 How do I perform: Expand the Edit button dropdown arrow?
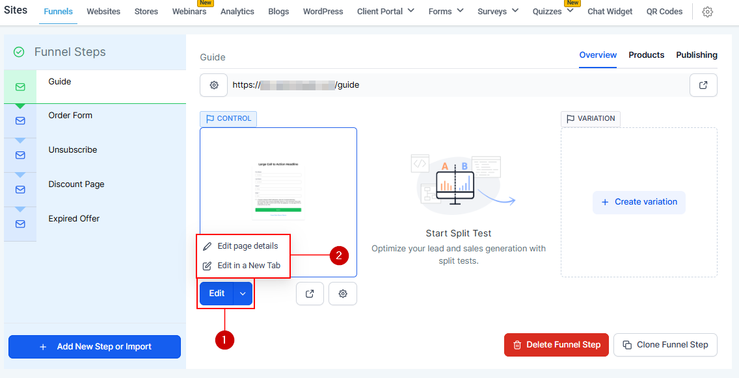tap(243, 294)
